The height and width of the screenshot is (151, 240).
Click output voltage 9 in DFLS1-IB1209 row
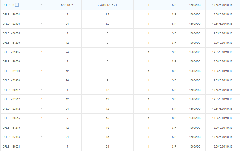pyautogui.click(x=107, y=71)
